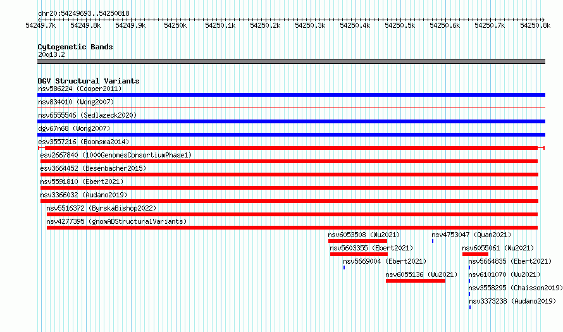This screenshot has height=332, width=563.
Task: Select the nsv3366032 red variant bar
Action: point(289,201)
